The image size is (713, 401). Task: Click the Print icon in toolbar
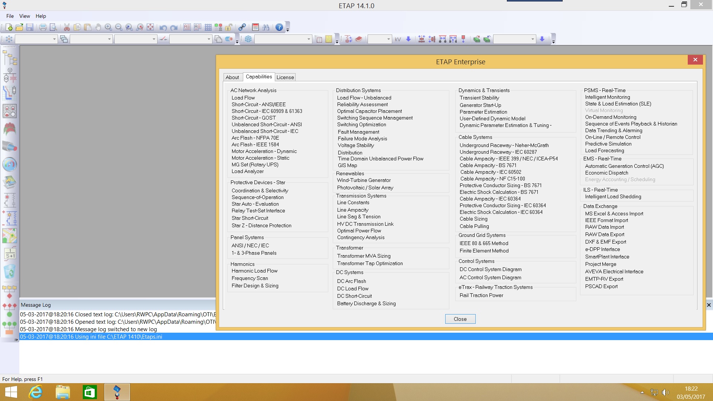pos(43,27)
